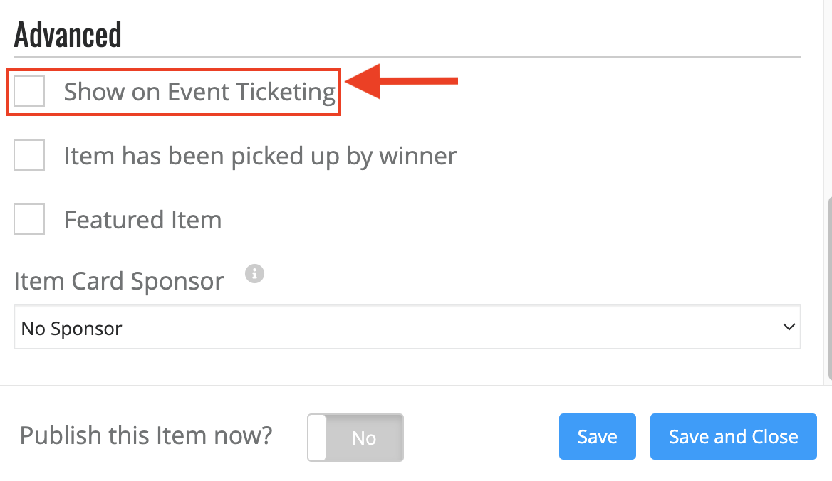Click the red arrow annotation graphic
Screen dimensions: 832x481
coord(402,81)
